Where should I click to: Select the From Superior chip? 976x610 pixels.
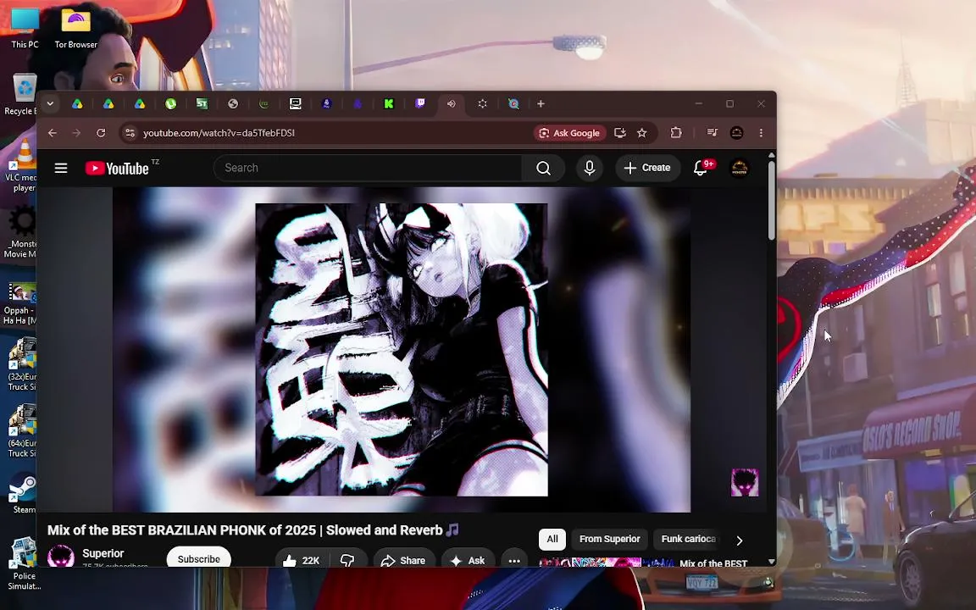click(x=609, y=539)
